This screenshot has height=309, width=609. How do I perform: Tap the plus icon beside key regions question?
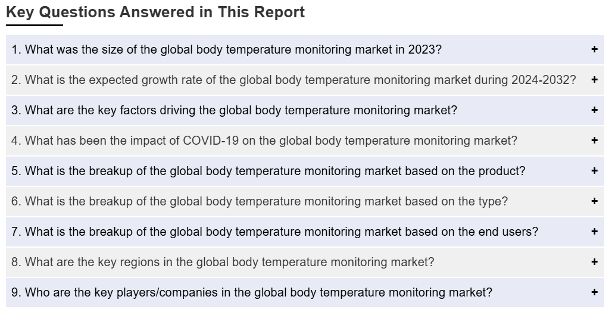point(594,262)
